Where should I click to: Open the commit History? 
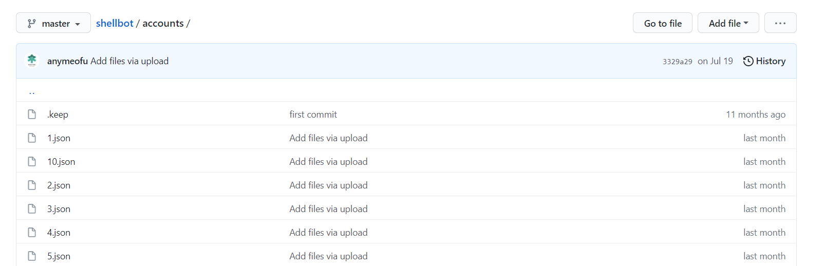pyautogui.click(x=764, y=61)
